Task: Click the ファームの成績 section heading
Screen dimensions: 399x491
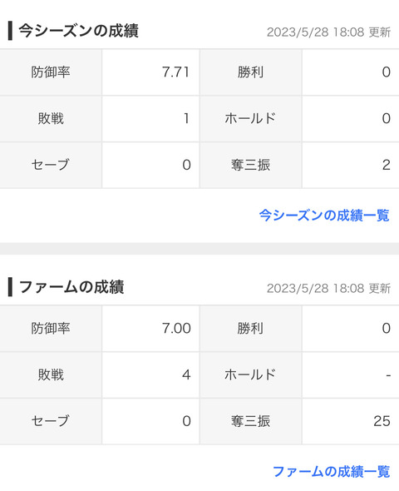Action: pyautogui.click(x=71, y=287)
